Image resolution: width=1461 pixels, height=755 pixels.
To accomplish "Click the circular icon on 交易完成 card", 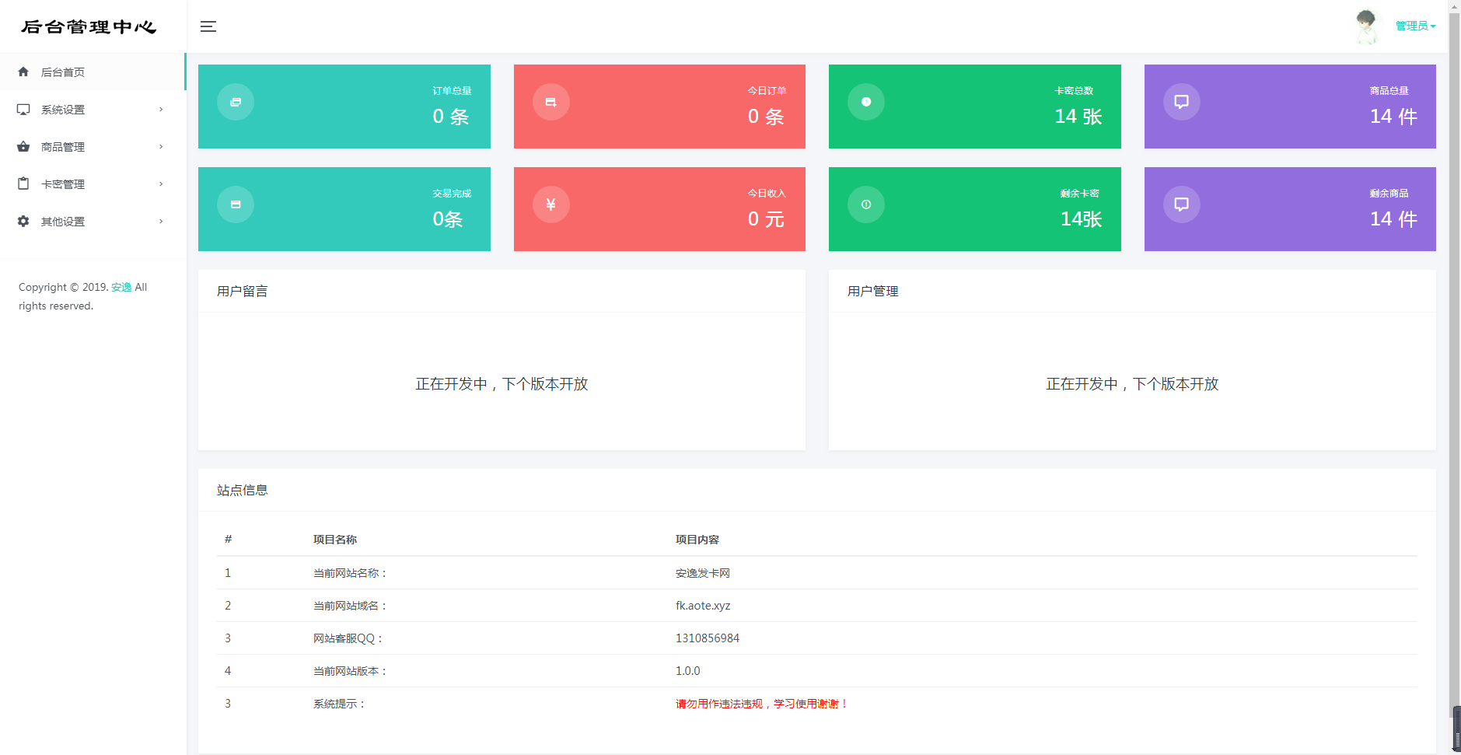I will pyautogui.click(x=236, y=204).
